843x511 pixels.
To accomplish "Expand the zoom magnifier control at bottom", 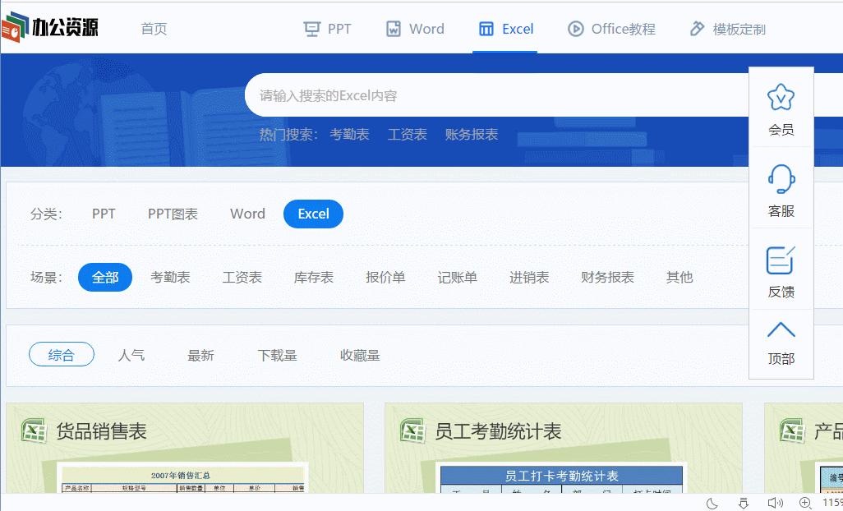I will (x=805, y=501).
